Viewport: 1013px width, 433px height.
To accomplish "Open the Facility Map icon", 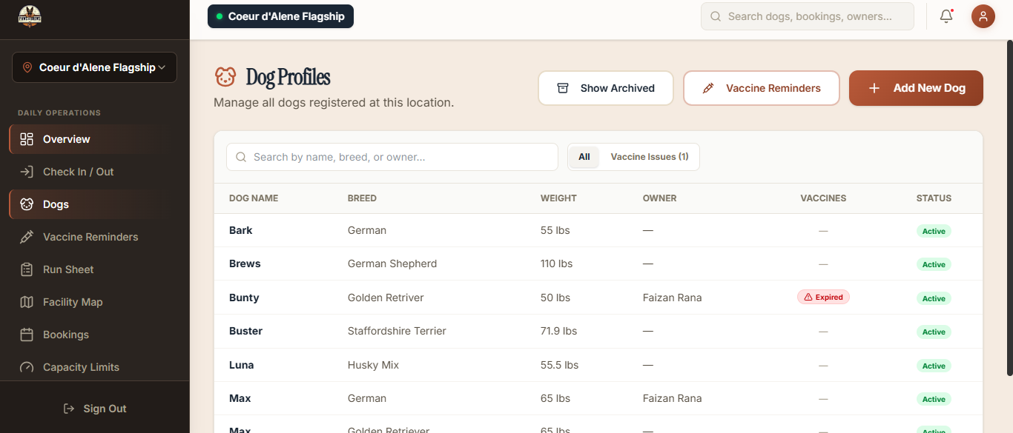I will 27,301.
